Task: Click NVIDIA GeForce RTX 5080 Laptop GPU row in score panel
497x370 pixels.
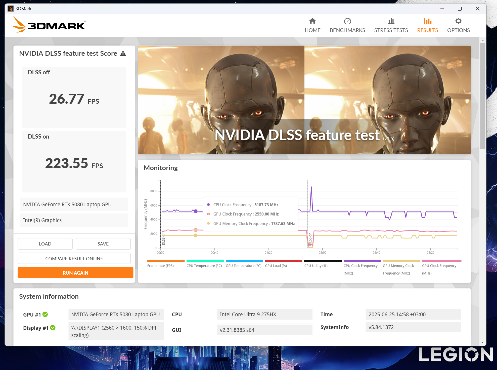Action: click(74, 204)
